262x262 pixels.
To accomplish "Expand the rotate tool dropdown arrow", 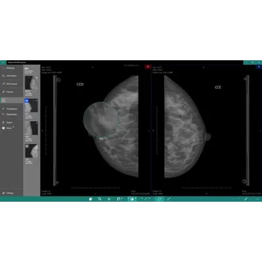I will click(122, 198).
